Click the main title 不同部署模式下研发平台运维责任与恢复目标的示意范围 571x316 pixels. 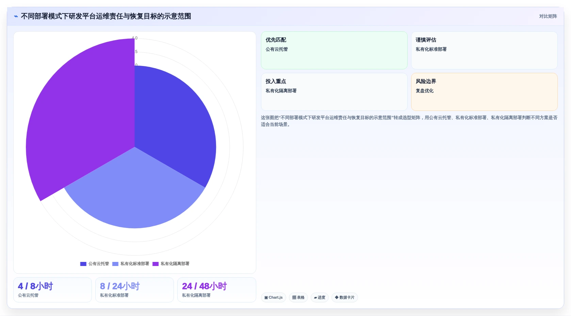coord(106,16)
